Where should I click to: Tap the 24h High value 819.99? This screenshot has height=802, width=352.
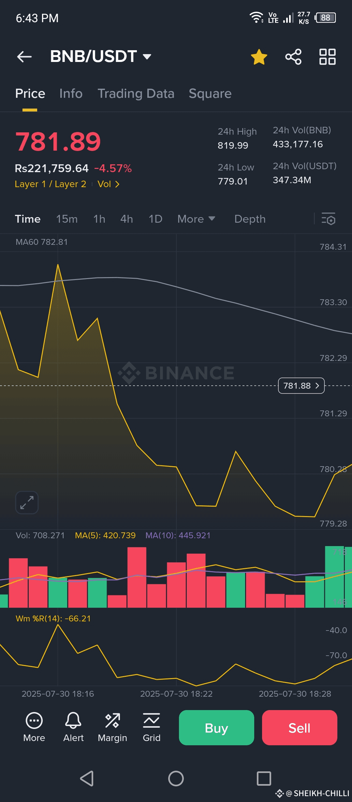tap(233, 145)
